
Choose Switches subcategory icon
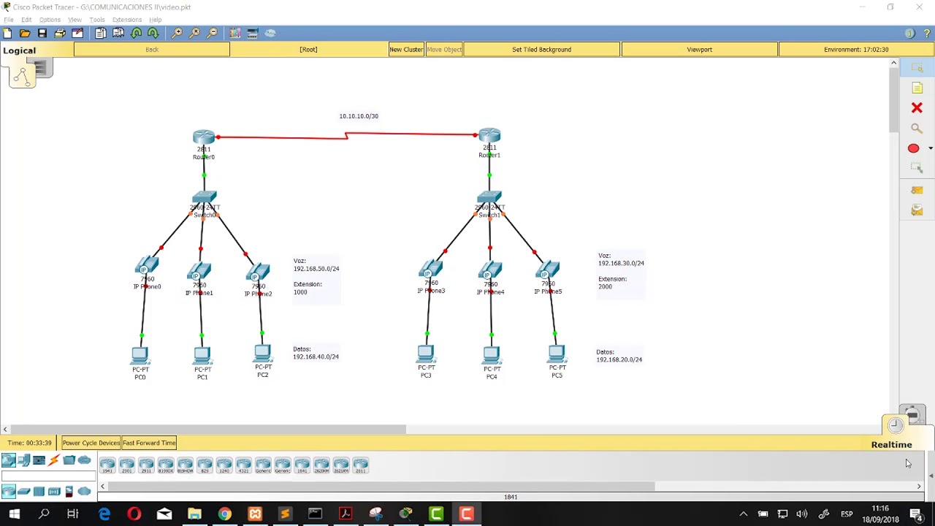[23, 492]
